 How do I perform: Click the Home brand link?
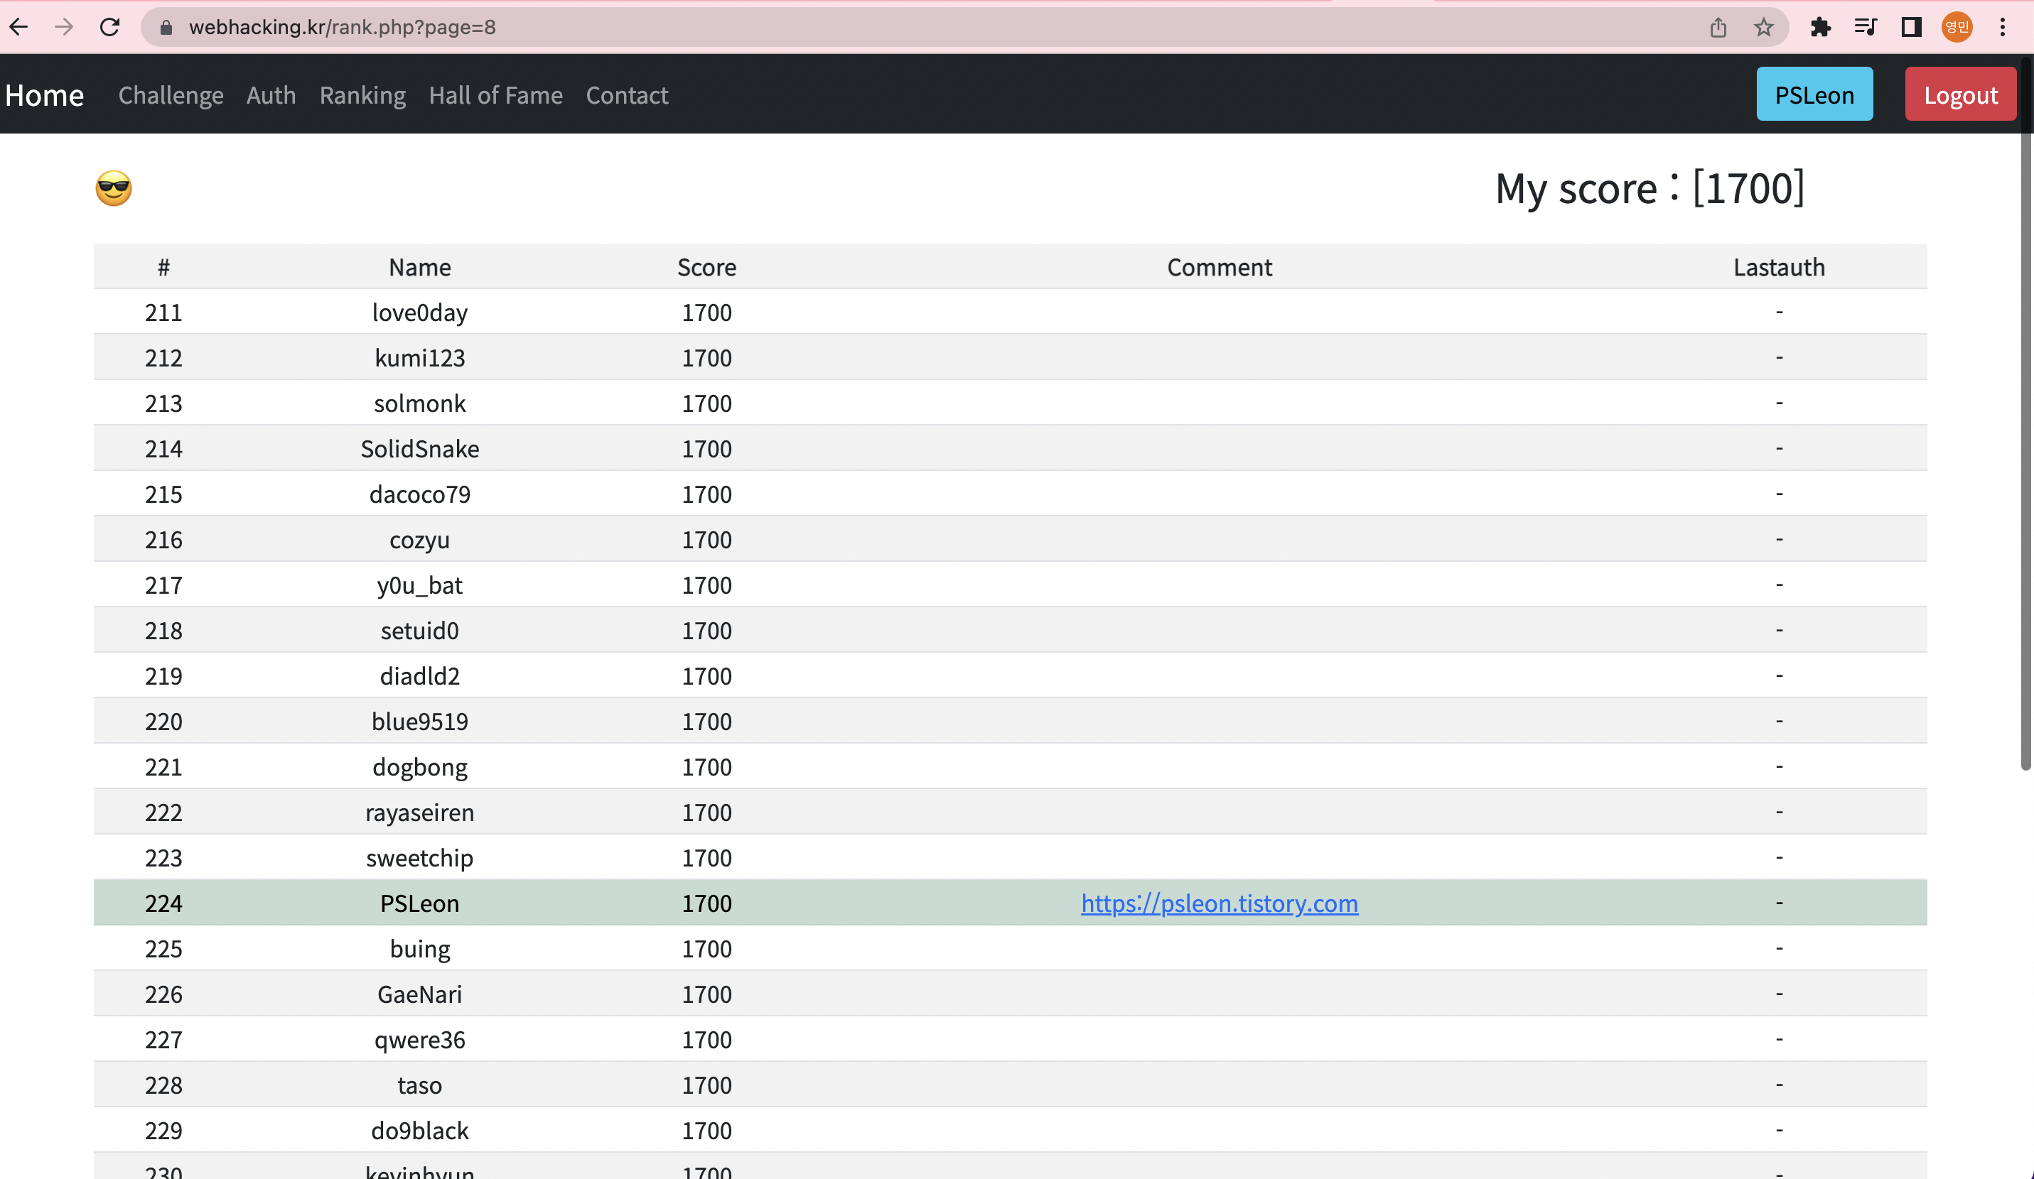coord(44,95)
